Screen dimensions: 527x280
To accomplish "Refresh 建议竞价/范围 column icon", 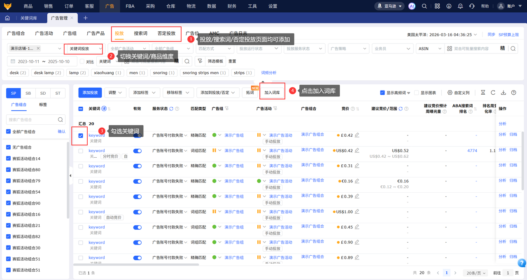I will 401,109.
